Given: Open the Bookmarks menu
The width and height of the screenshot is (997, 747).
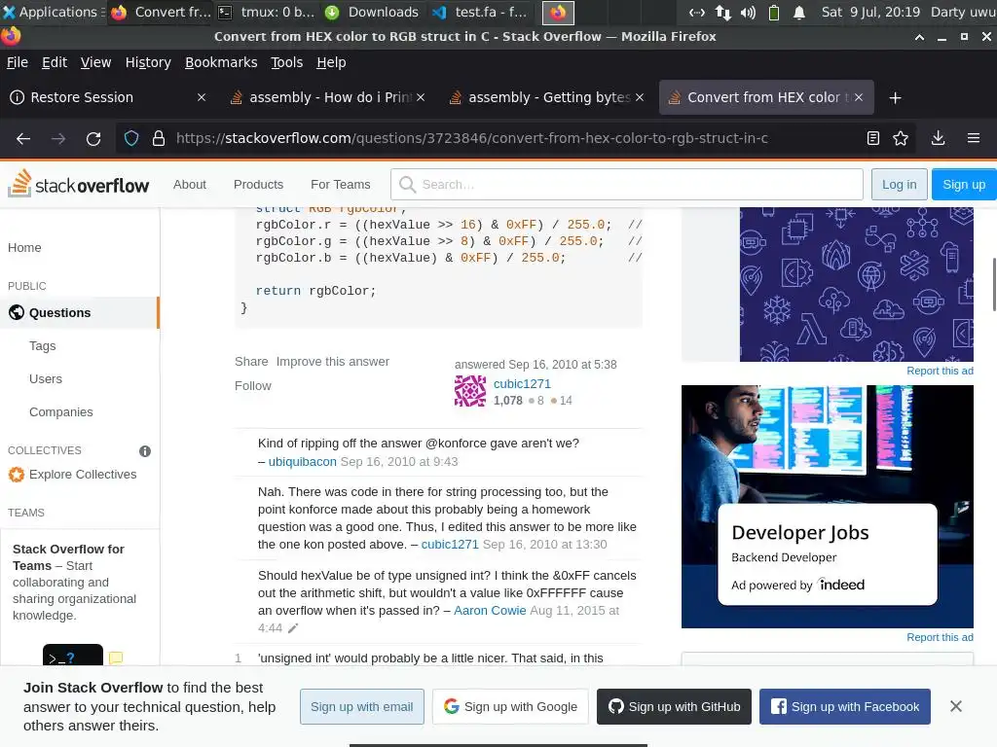Looking at the screenshot, I should point(221,62).
